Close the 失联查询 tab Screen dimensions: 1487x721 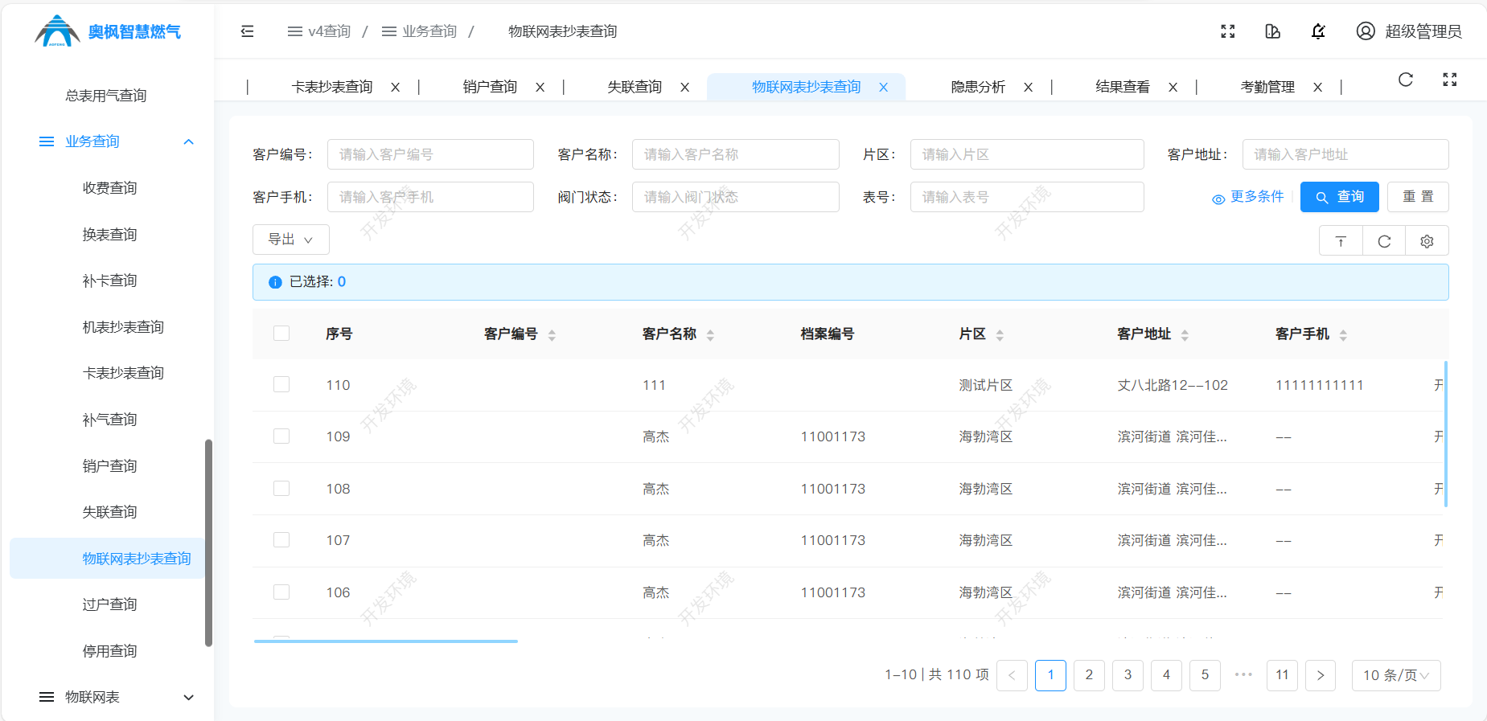point(685,88)
